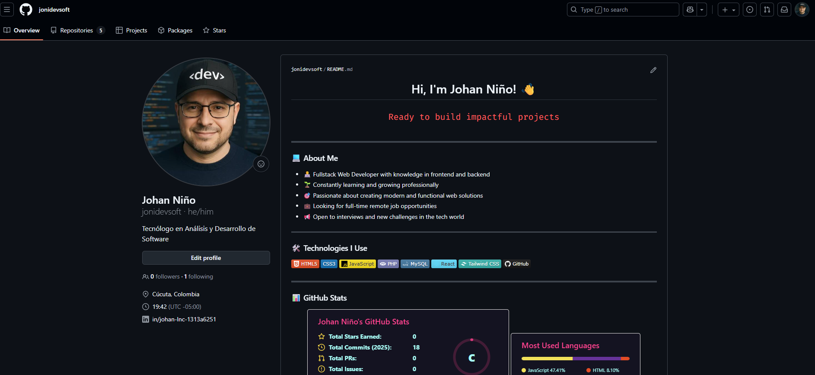Open the notifications inbox icon
The height and width of the screenshot is (375, 815).
pos(784,10)
